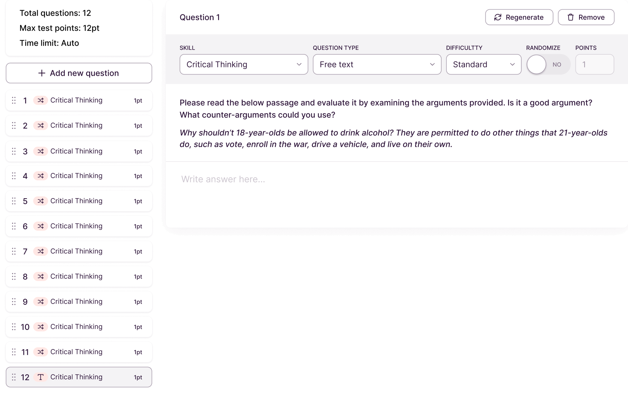
Task: Click the shuffle icon on question 10
Action: tap(41, 327)
